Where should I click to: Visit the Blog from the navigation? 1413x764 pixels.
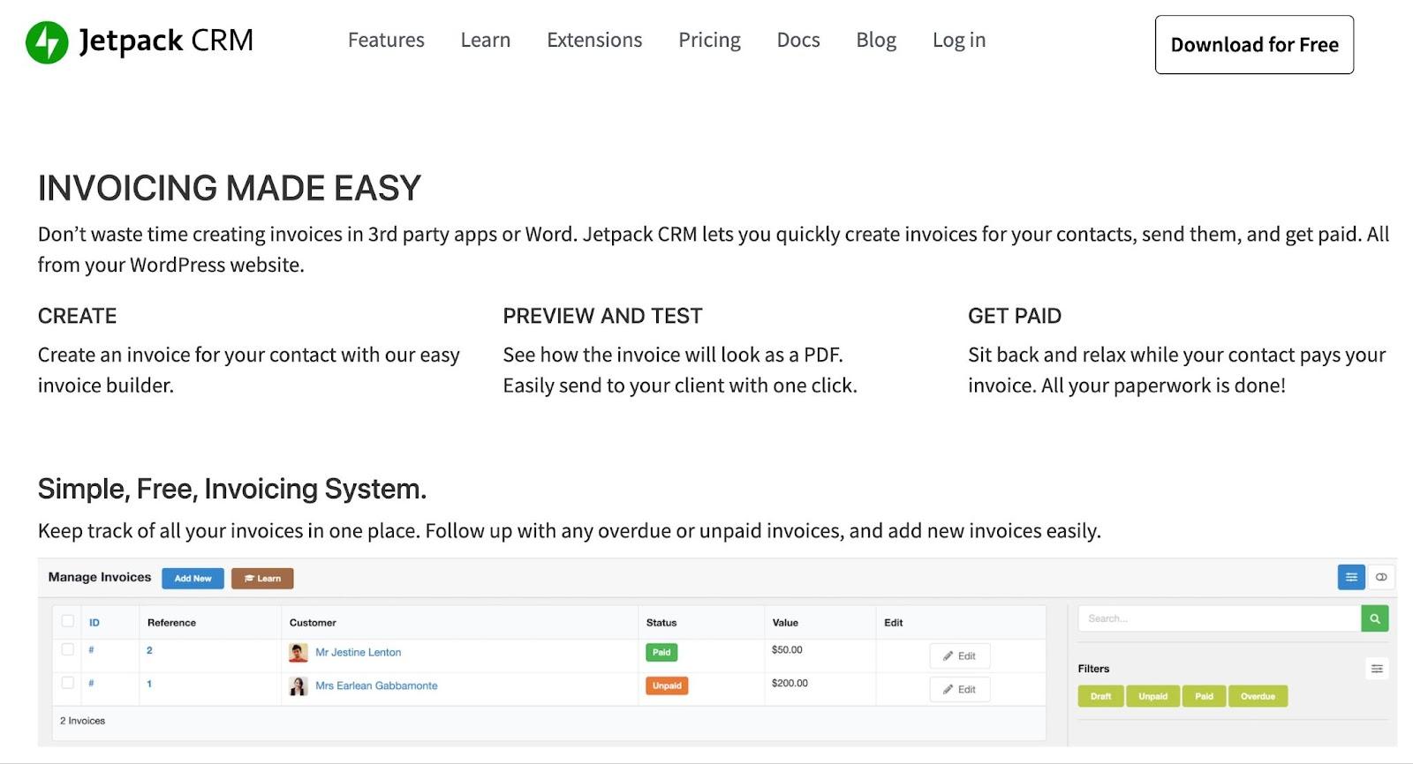[876, 41]
